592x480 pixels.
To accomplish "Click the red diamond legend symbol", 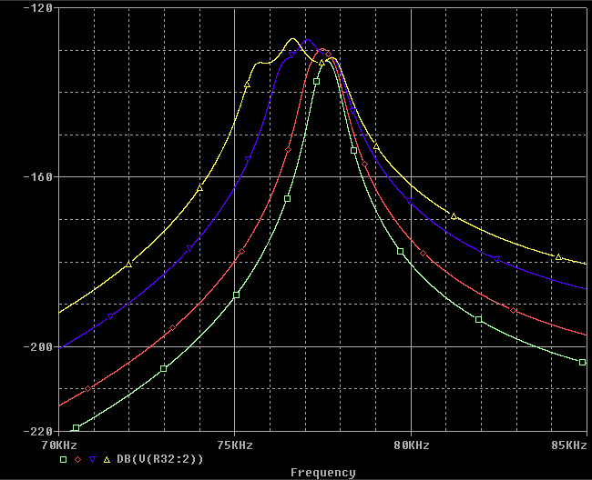I will pos(77,459).
